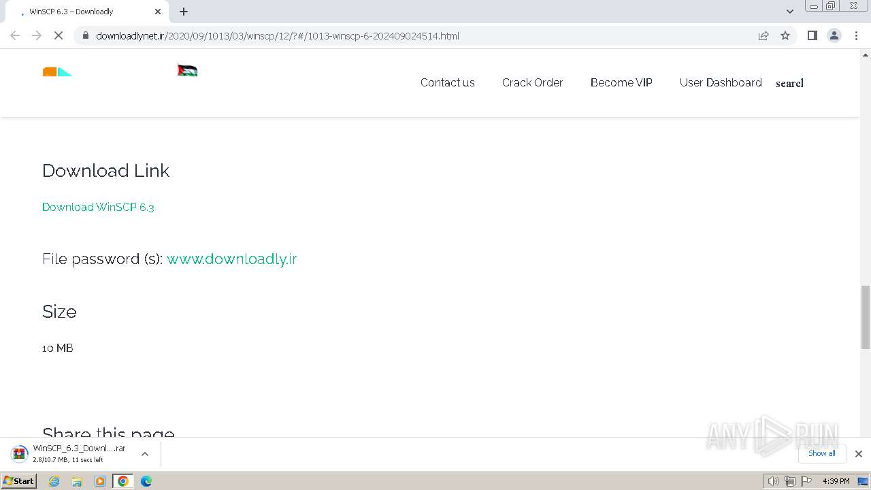Open a new tab with the plus button
This screenshot has height=490, width=871.
pos(184,12)
